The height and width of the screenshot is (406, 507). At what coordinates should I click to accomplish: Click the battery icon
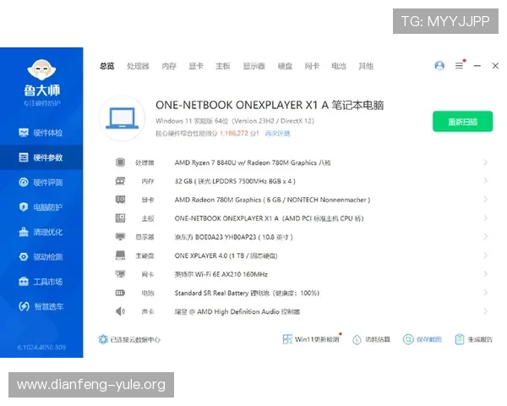[x=120, y=293]
